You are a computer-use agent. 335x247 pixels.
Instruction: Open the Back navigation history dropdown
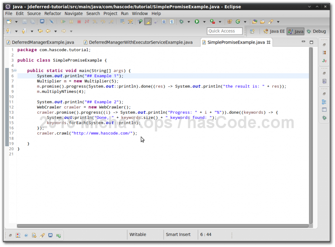tap(55, 31)
